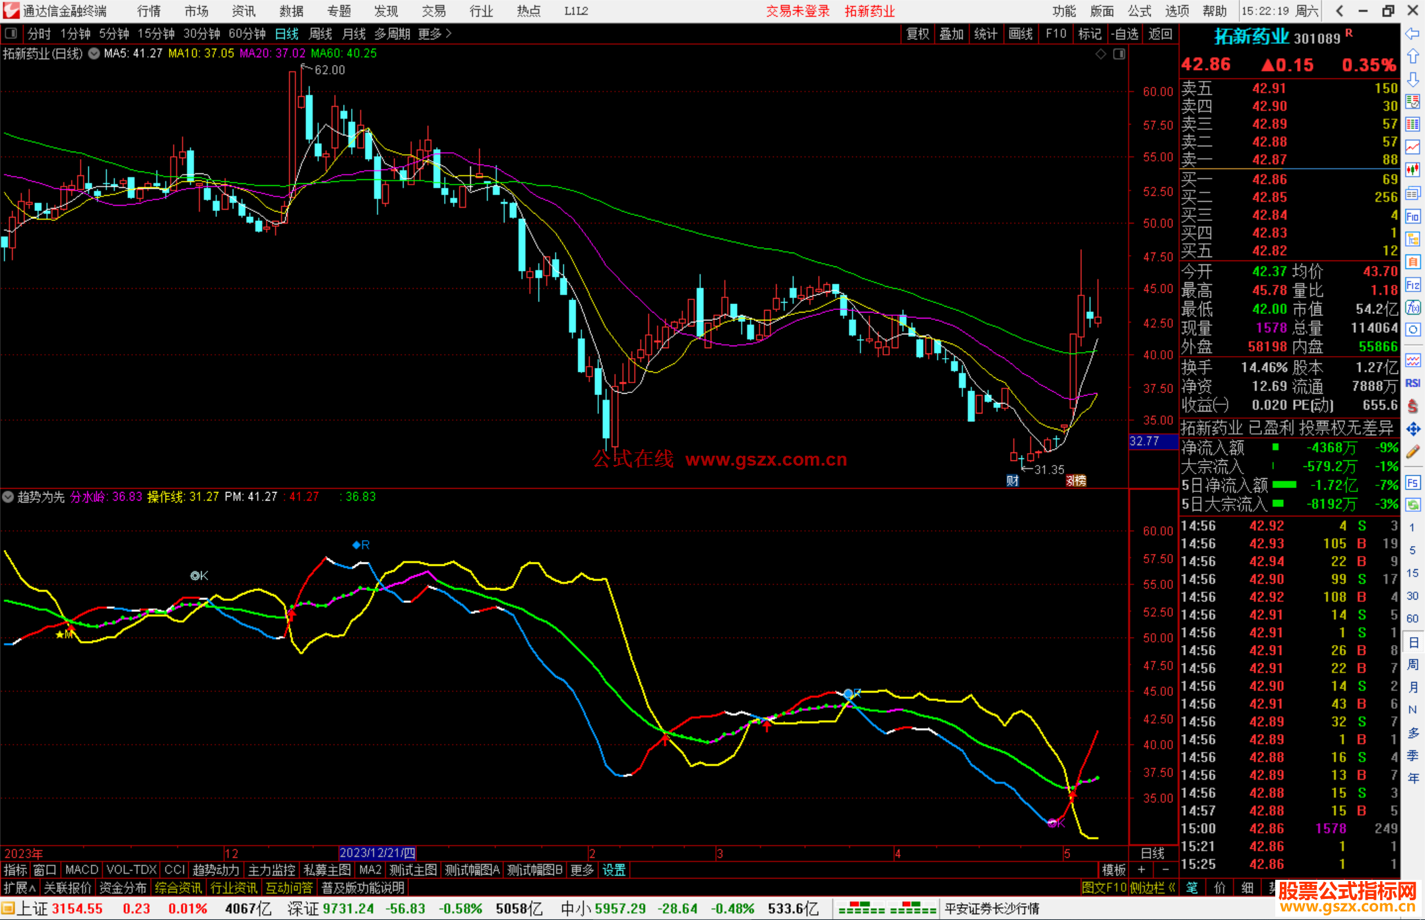Click the back arrow sidebar icon
This screenshot has height=920, width=1425.
point(1412,34)
